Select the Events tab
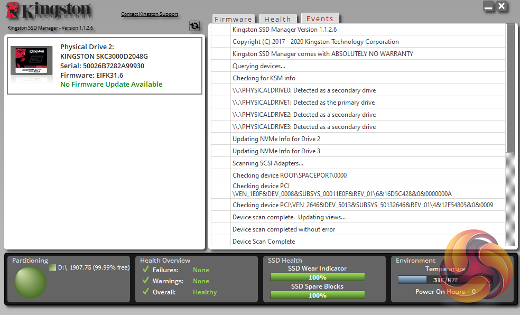The height and width of the screenshot is (315, 520). click(320, 18)
